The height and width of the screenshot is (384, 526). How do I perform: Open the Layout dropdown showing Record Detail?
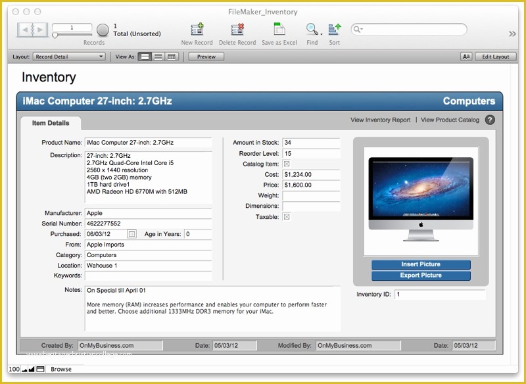[70, 57]
